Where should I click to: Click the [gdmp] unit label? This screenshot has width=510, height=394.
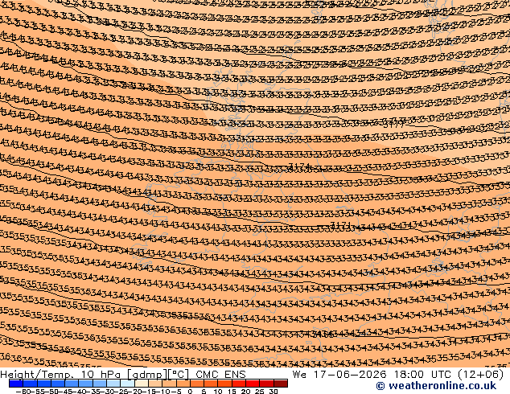(147, 375)
